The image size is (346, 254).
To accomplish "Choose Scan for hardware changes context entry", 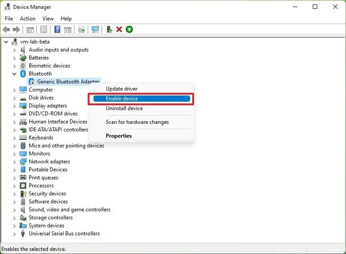I will pos(142,122).
